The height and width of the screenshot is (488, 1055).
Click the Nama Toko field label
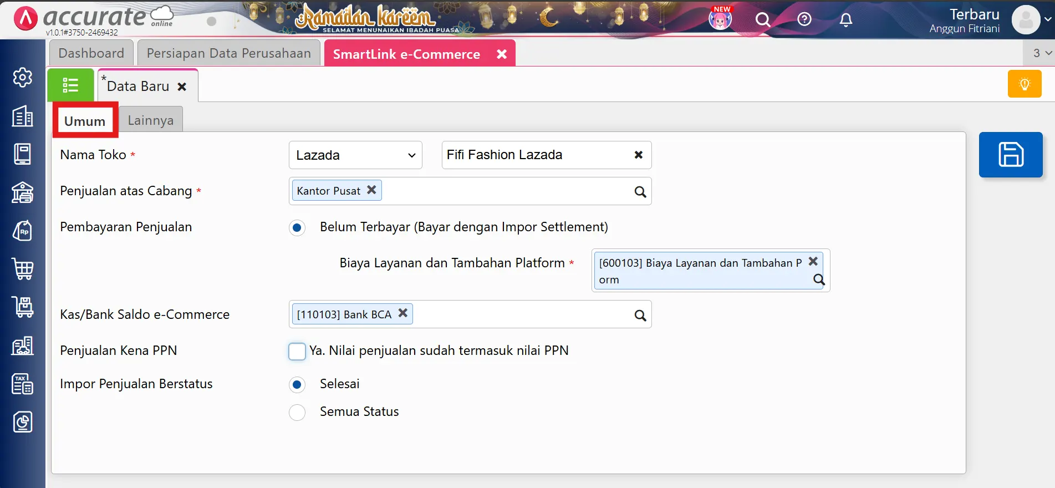pos(93,155)
